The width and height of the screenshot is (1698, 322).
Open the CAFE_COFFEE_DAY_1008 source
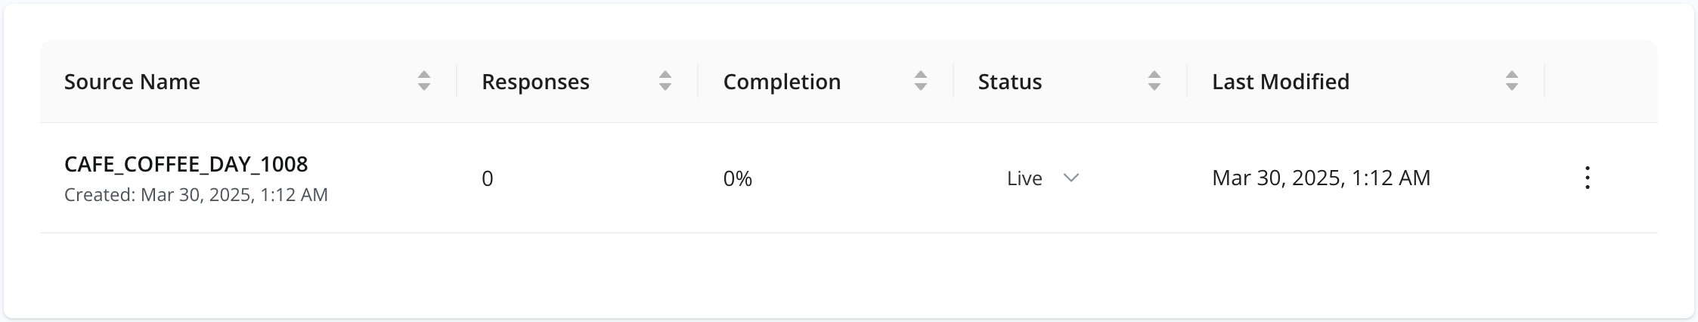point(186,164)
